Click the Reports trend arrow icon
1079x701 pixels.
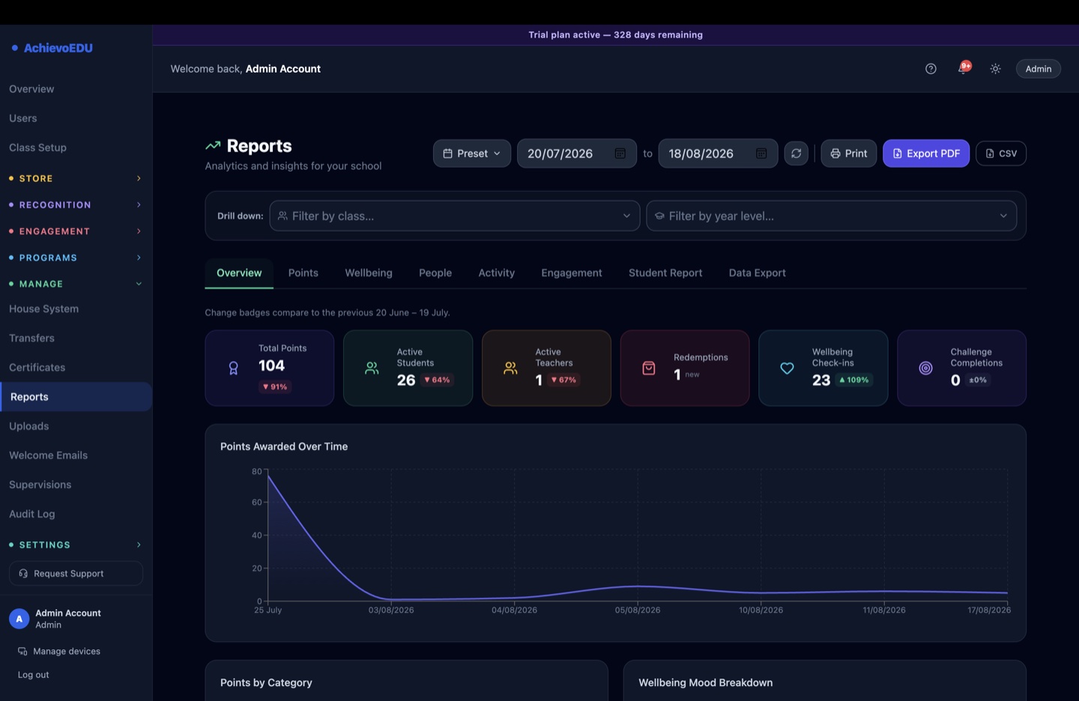(213, 145)
